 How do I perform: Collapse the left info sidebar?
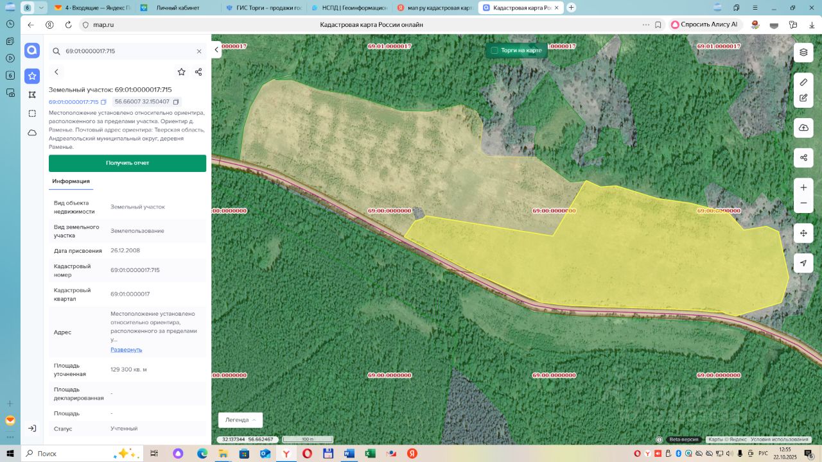216,49
